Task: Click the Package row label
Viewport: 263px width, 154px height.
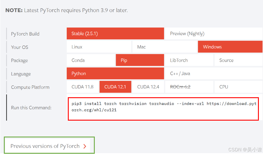Action: [x=20, y=60]
